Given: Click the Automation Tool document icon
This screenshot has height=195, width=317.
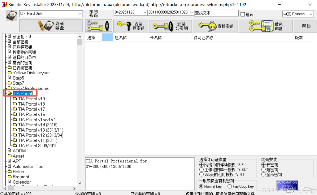Looking at the screenshot, I should 10,166.
